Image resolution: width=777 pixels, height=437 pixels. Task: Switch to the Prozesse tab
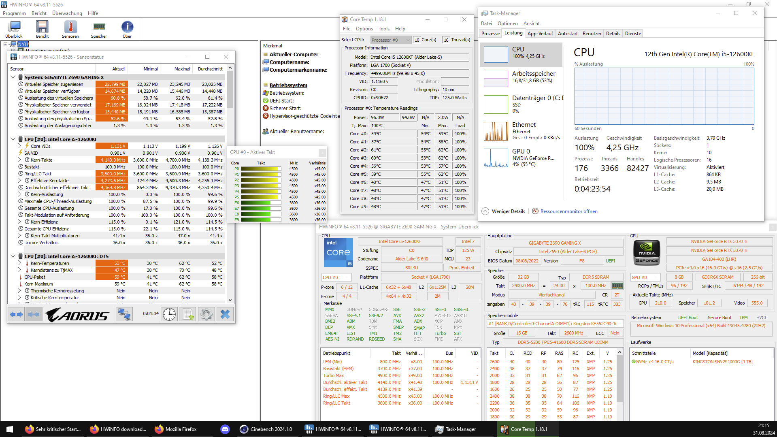tap(490, 34)
